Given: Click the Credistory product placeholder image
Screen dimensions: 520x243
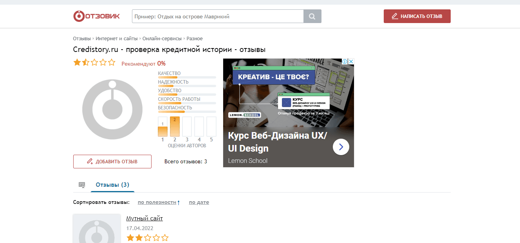Looking at the screenshot, I should click(x=112, y=109).
